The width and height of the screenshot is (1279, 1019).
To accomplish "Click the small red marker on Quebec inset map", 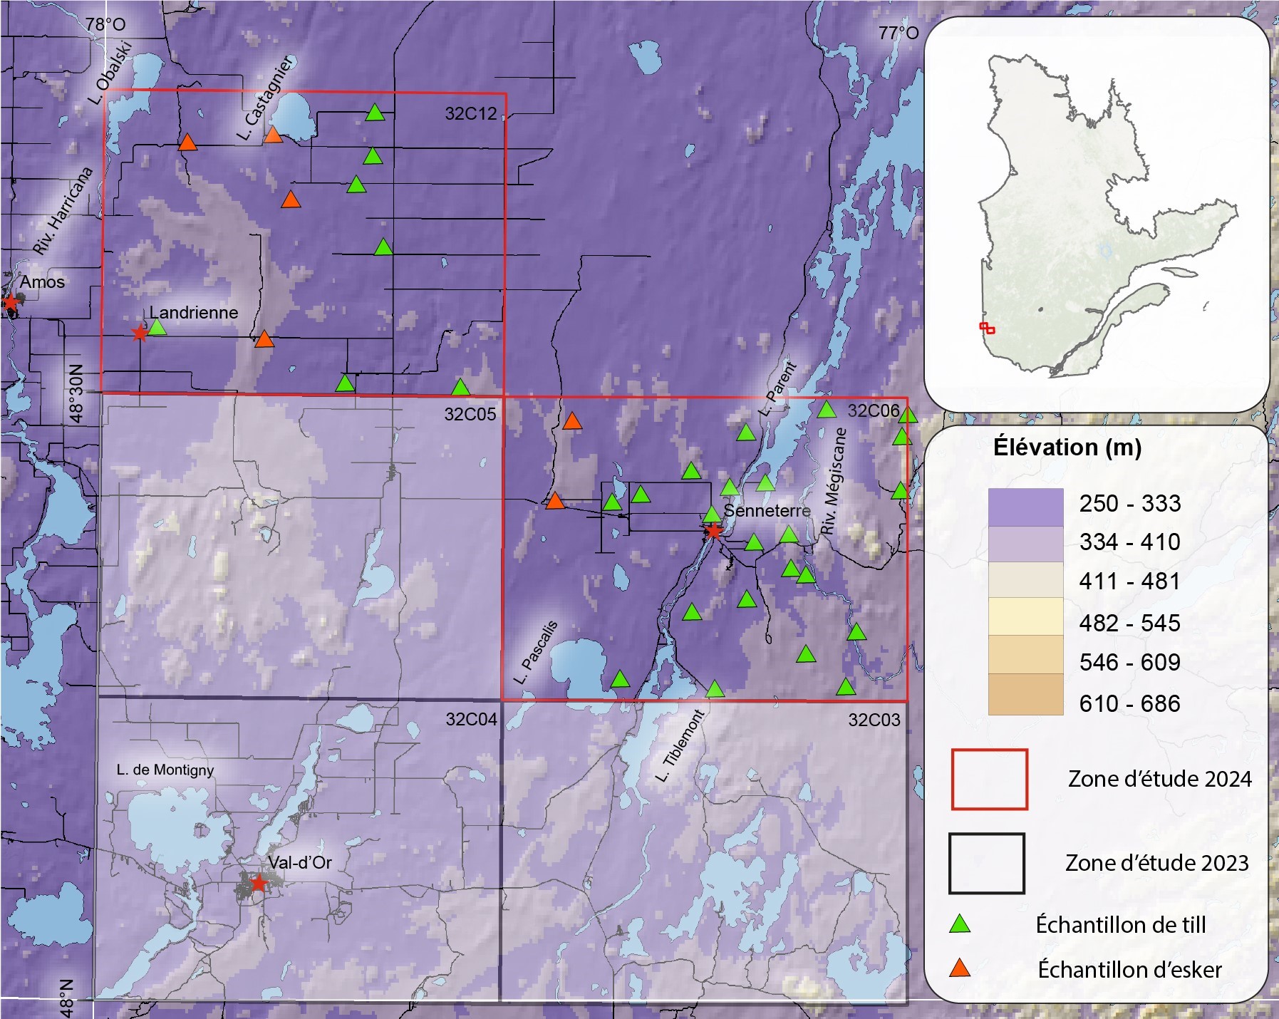I will pyautogui.click(x=987, y=328).
